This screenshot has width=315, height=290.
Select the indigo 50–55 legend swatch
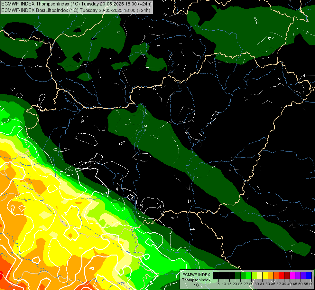(x=303, y=275)
